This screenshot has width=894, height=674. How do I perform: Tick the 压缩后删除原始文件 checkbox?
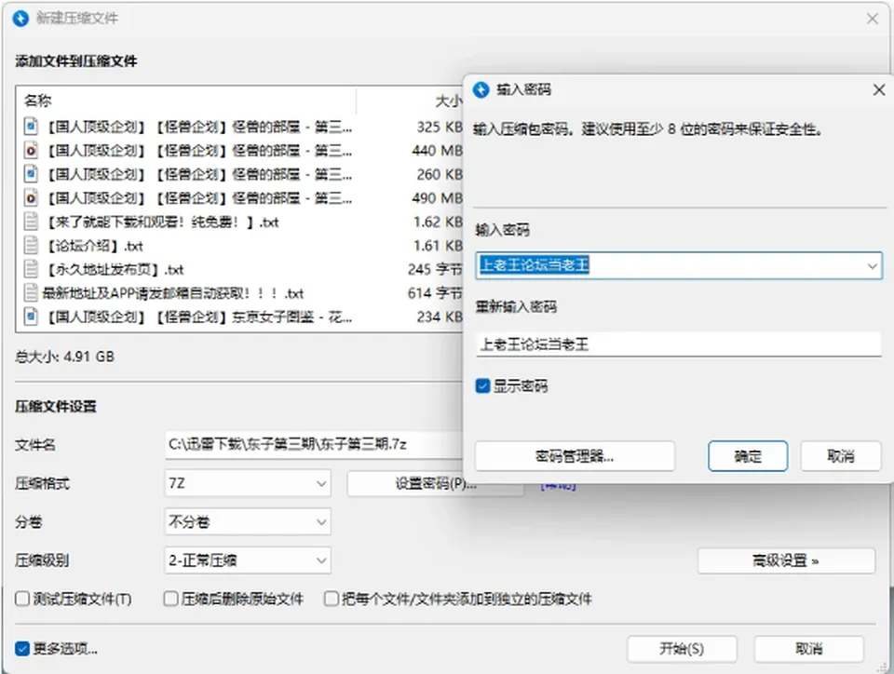[170, 599]
